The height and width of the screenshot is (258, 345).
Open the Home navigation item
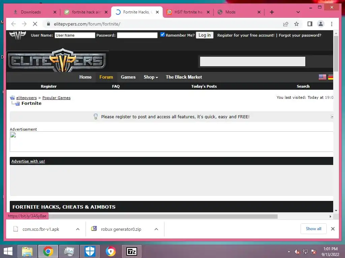85,77
